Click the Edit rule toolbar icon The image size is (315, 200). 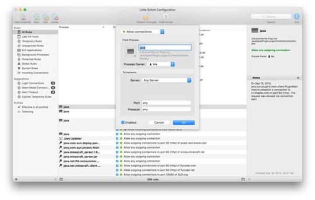(x=46, y=17)
